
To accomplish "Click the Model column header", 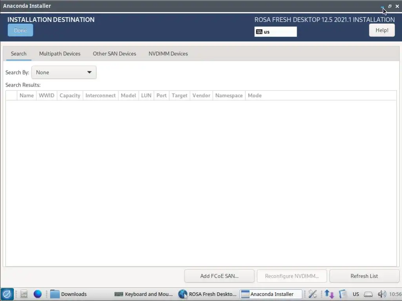I will click(128, 96).
